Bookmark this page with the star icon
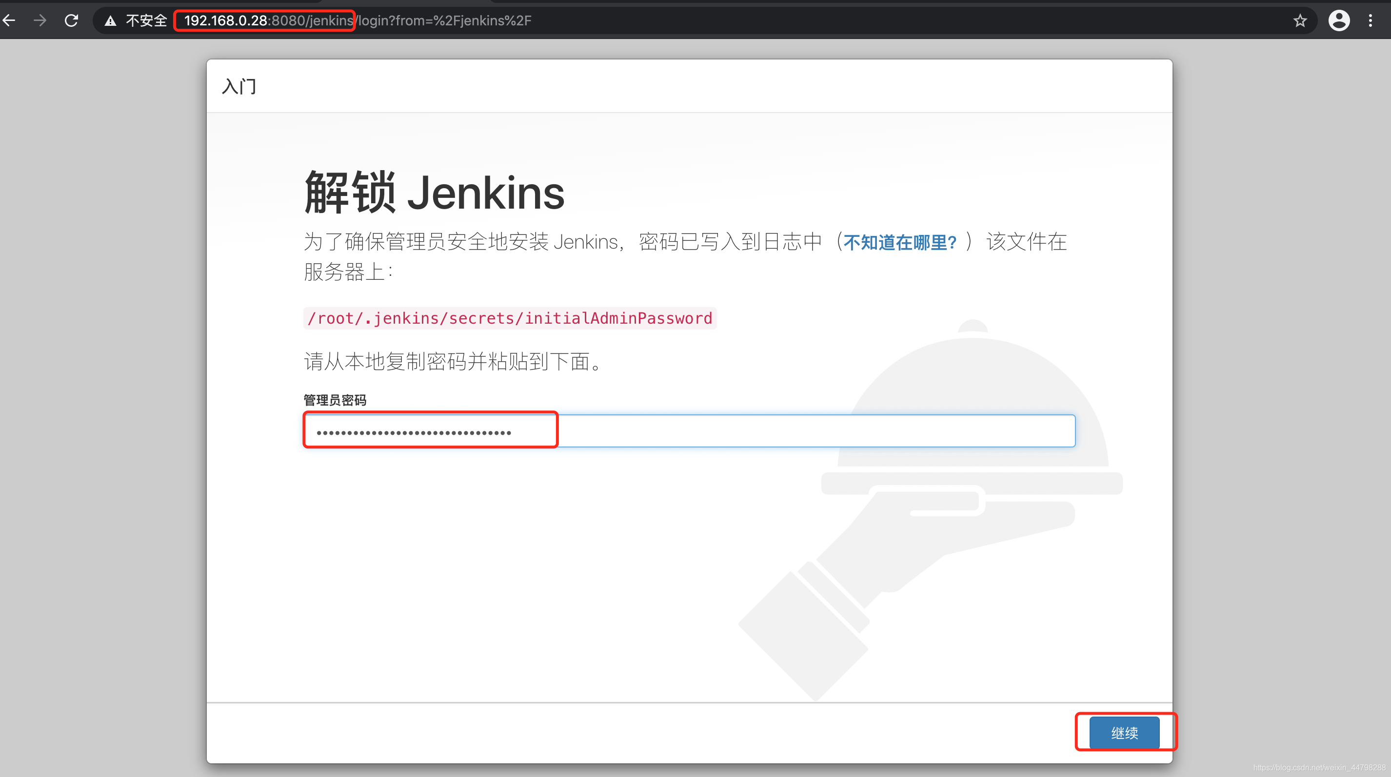Image resolution: width=1391 pixels, height=777 pixels. [x=1300, y=20]
